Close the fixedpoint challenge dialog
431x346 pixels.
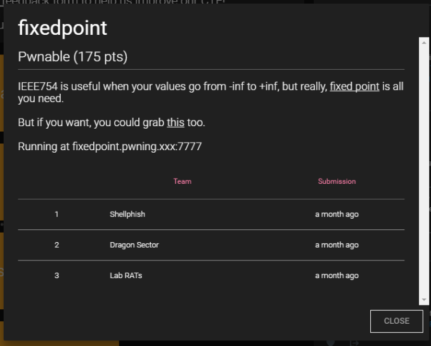click(x=396, y=321)
